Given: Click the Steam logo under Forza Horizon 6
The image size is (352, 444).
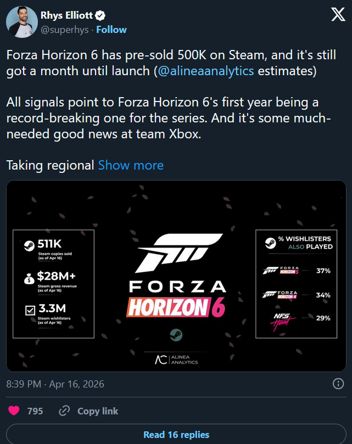Looking at the screenshot, I should pyautogui.click(x=176, y=335).
